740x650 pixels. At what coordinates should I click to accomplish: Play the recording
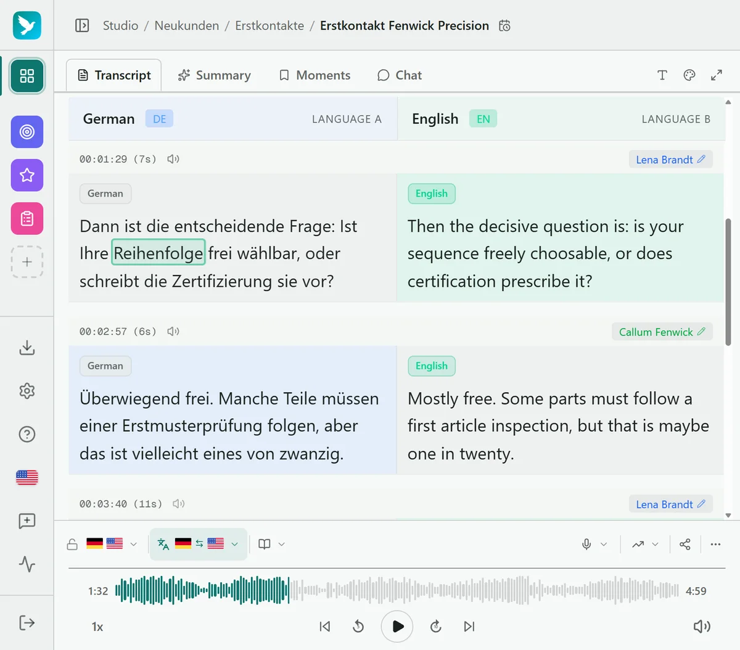click(397, 627)
